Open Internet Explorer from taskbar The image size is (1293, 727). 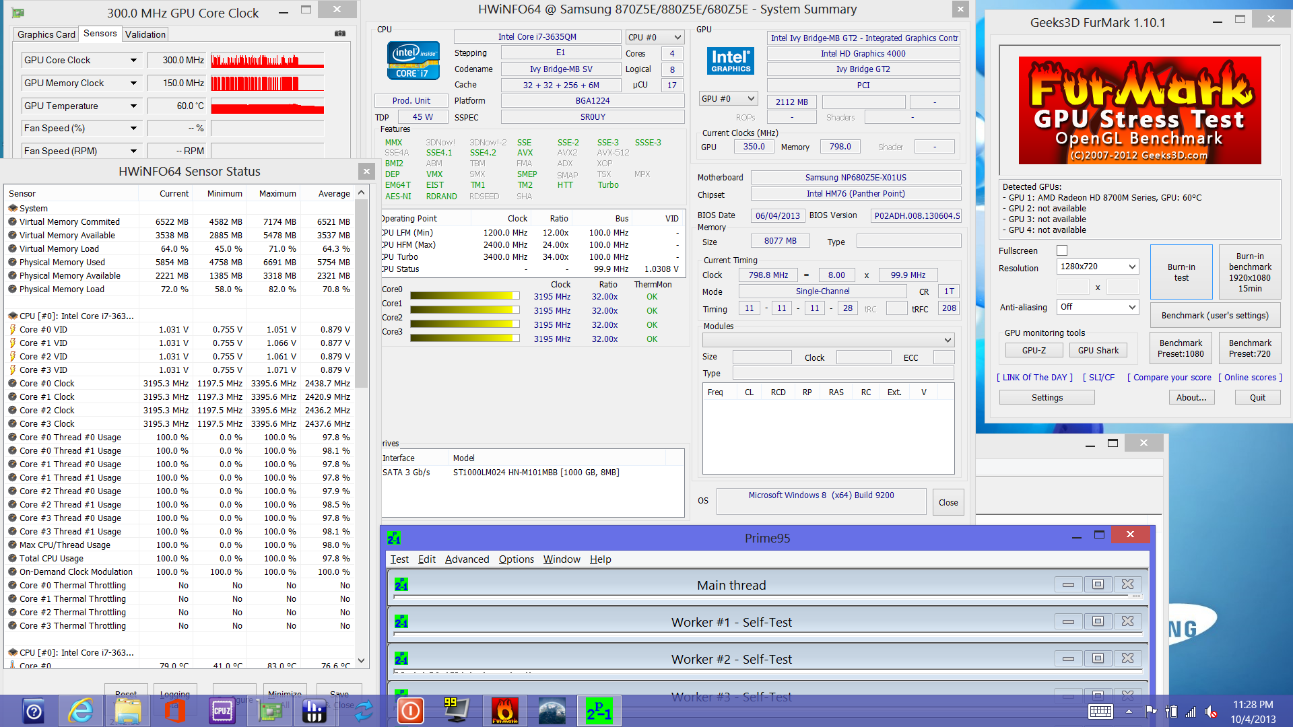81,711
